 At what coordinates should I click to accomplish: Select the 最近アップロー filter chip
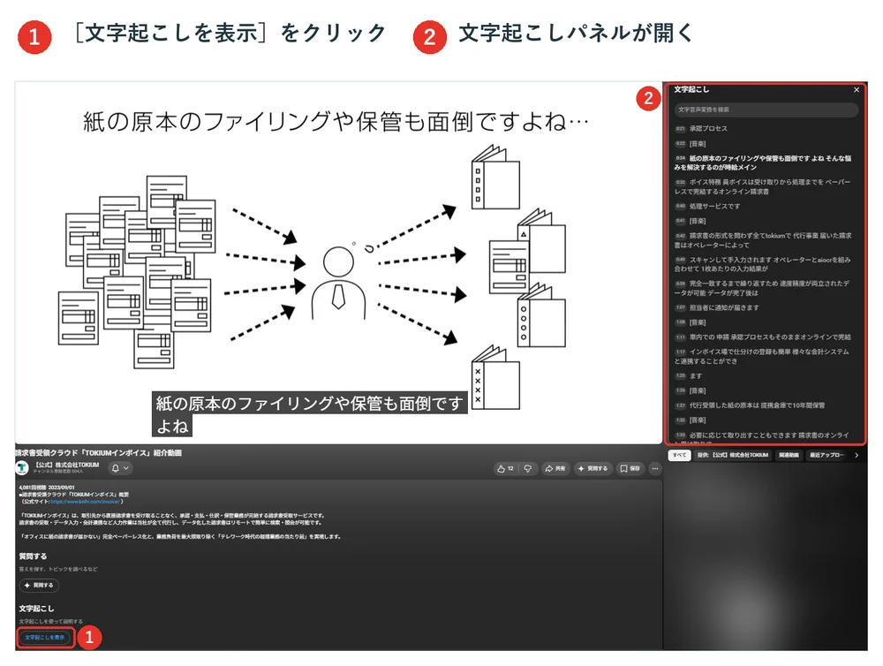[x=826, y=455]
